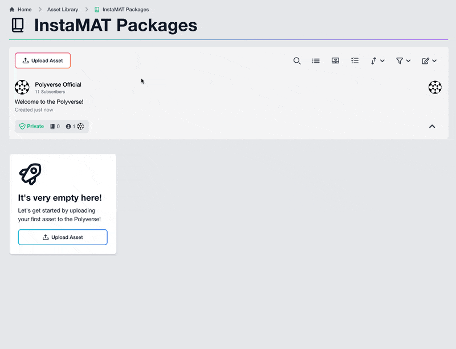
Task: Click the Welcome to the Polyverse! text
Action: (49, 102)
